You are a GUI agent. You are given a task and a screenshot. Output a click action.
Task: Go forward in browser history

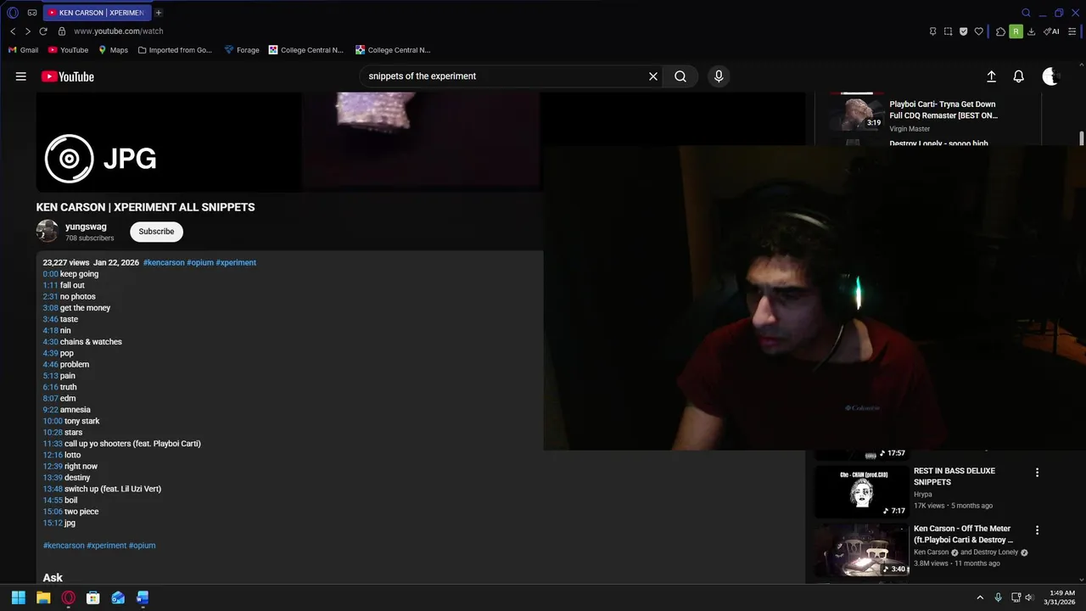[x=27, y=31]
